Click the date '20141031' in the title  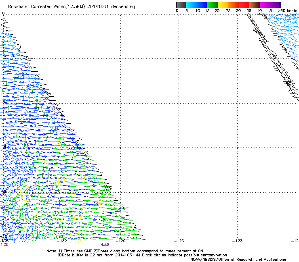pos(98,7)
